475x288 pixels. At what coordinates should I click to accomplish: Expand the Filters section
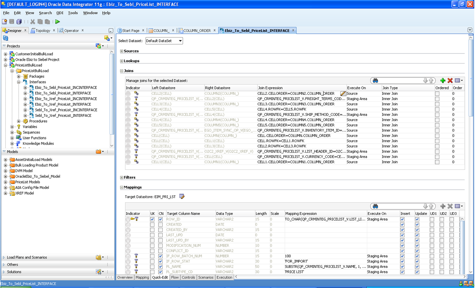tap(122, 178)
